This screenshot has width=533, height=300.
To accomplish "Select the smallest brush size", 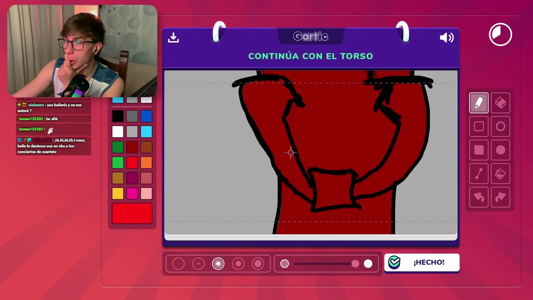I will 178,263.
